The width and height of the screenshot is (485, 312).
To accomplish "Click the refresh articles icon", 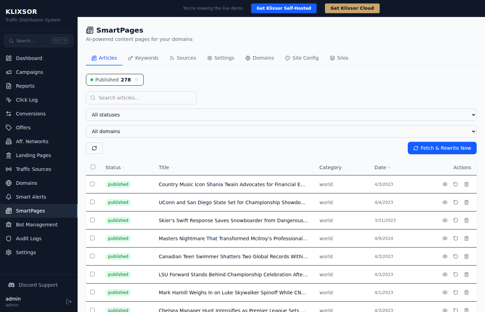I will (x=94, y=148).
